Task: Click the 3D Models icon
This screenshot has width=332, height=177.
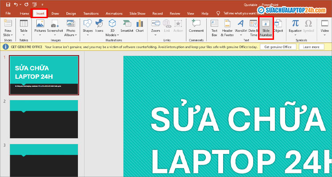Action: point(112,23)
